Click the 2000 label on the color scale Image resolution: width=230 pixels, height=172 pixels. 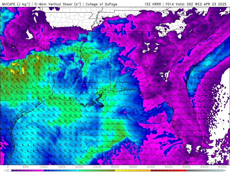pos(79,167)
